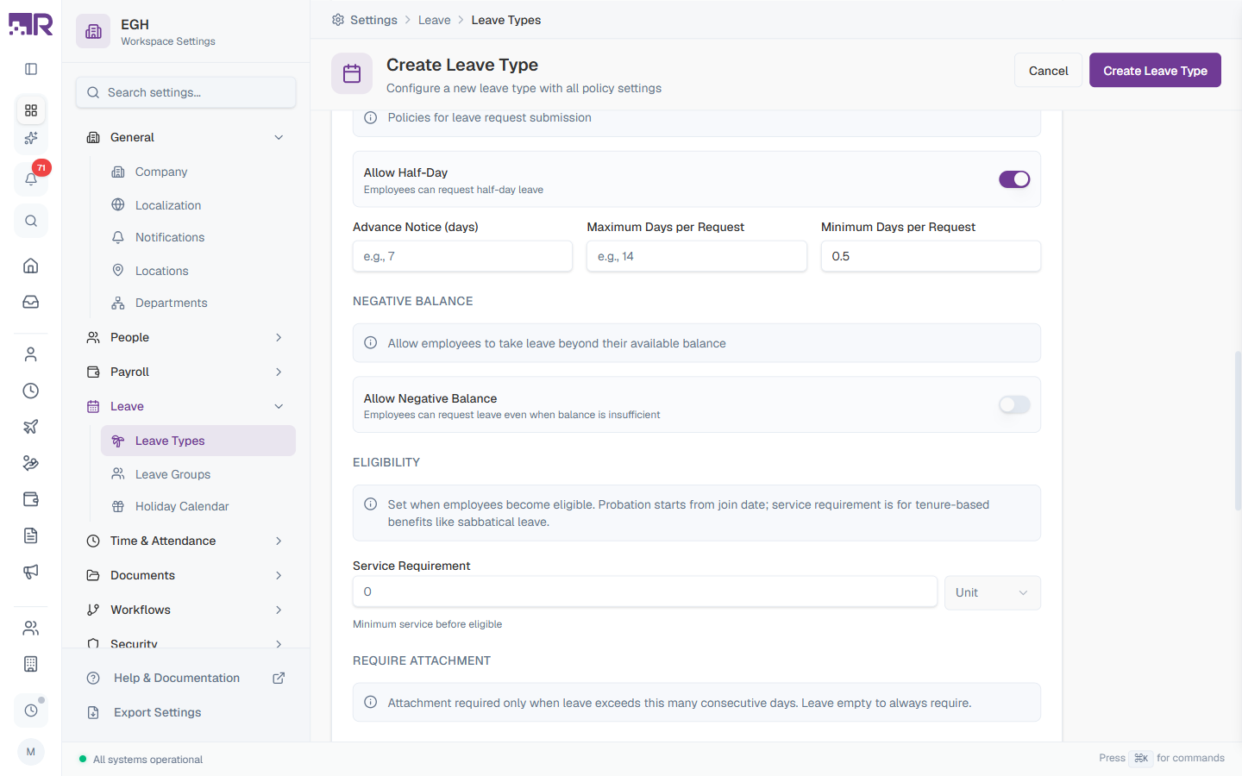Click the Search settings field
1242x776 pixels.
[x=186, y=92]
